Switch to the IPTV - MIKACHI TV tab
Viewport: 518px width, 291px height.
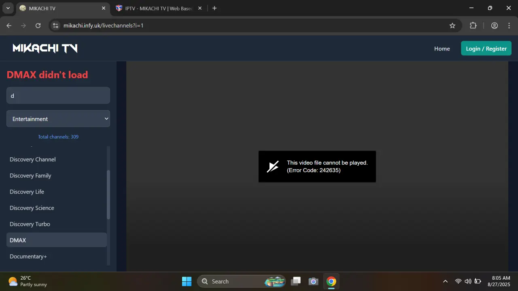159,8
